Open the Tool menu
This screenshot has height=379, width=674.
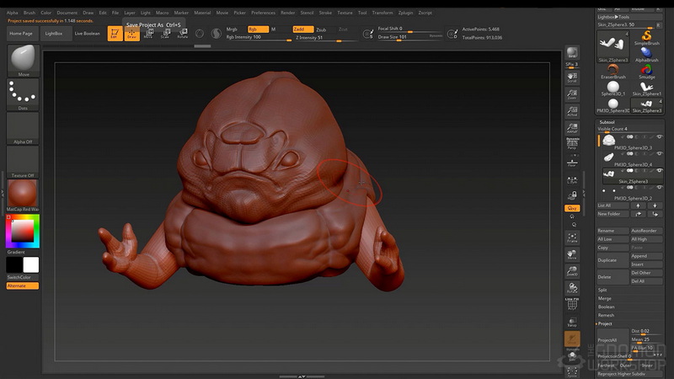click(362, 13)
